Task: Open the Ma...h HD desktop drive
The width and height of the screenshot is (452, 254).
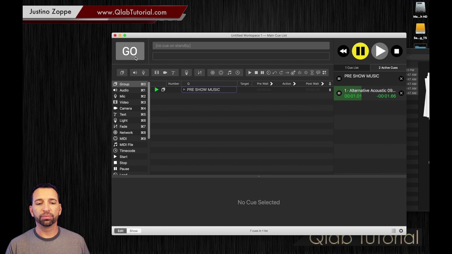Action: pos(420,10)
